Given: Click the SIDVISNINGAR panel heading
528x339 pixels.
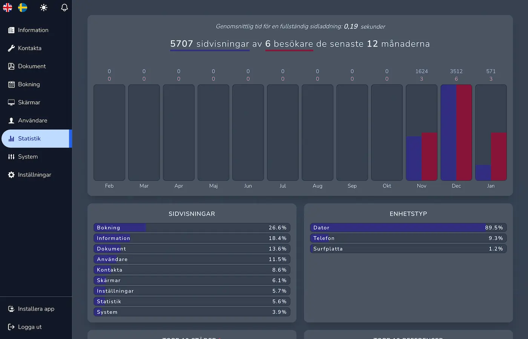Looking at the screenshot, I should click(x=192, y=214).
